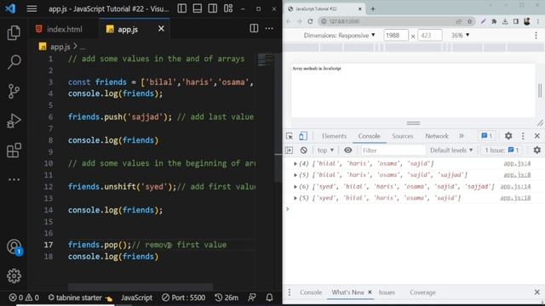This screenshot has width=545, height=306.
Task: Switch to the Network panel
Action: tap(437, 136)
